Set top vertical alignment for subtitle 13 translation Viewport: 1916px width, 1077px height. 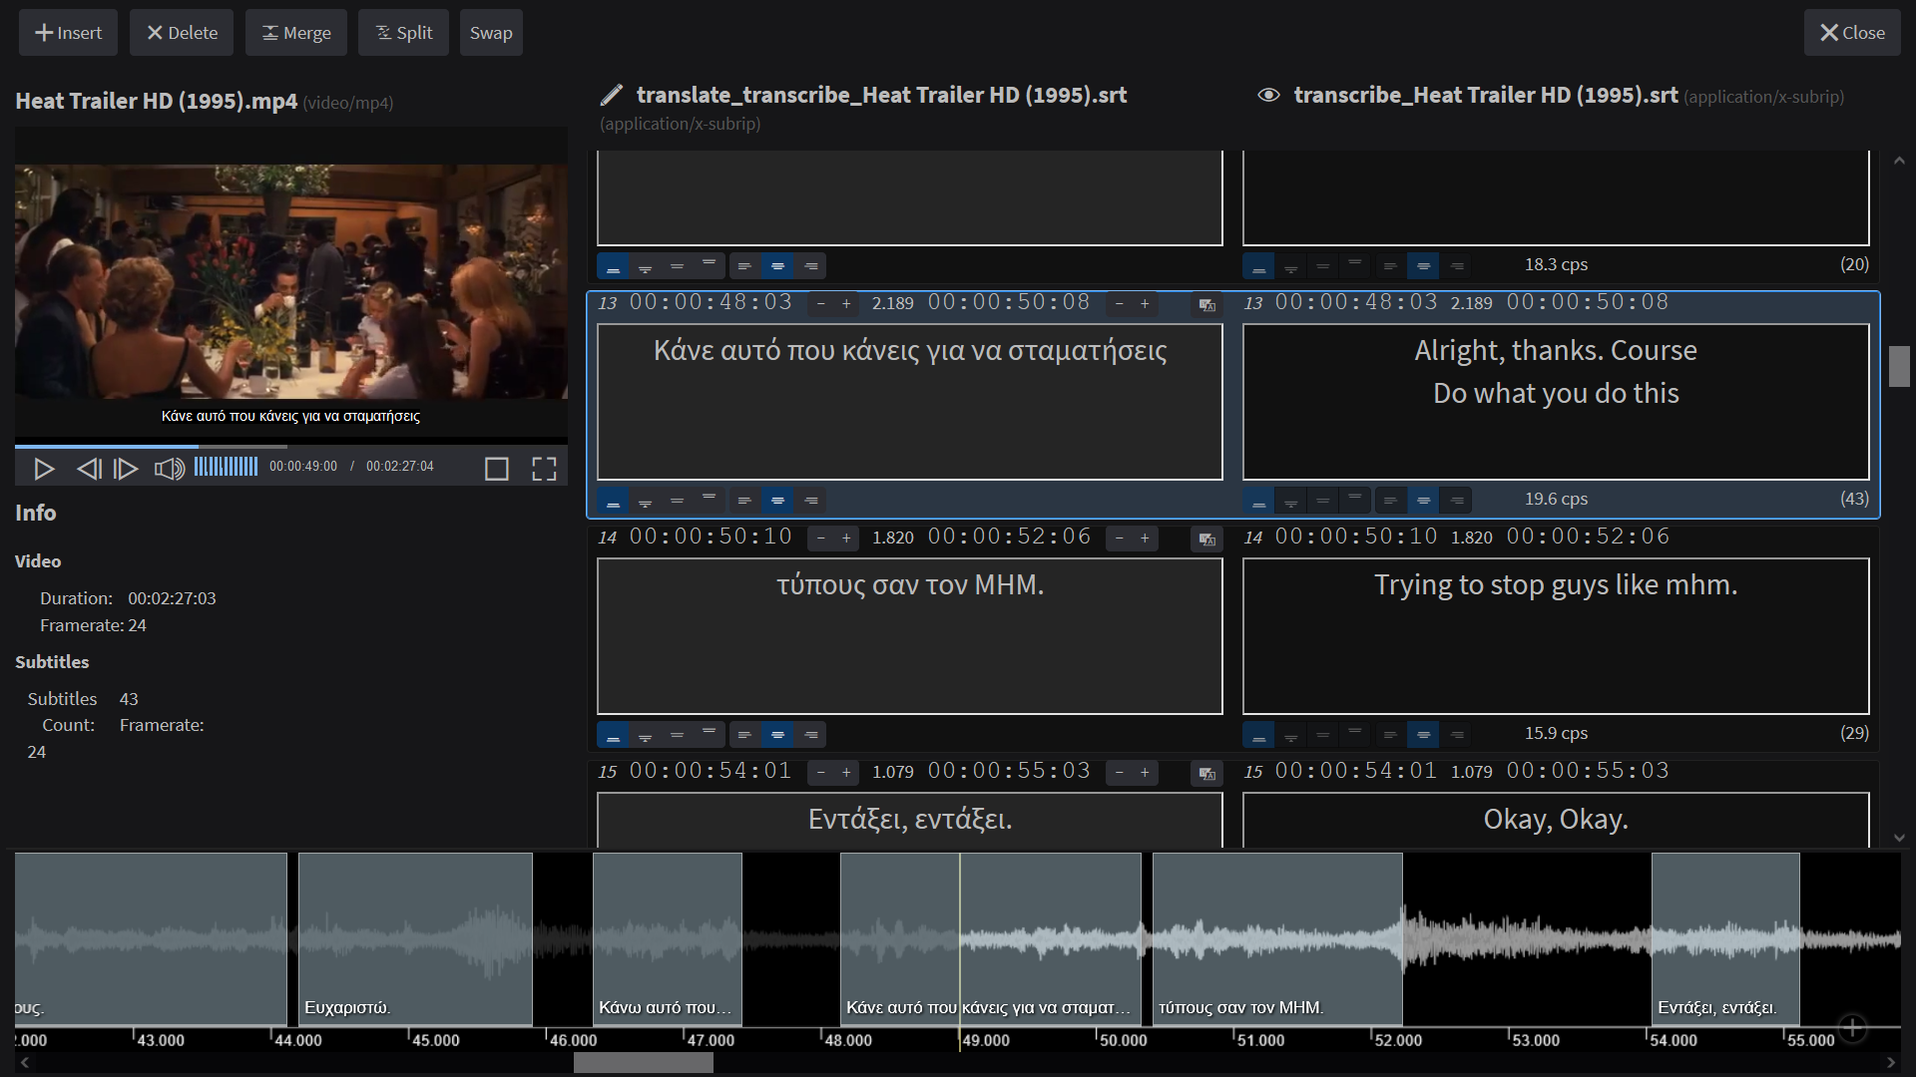[709, 501]
